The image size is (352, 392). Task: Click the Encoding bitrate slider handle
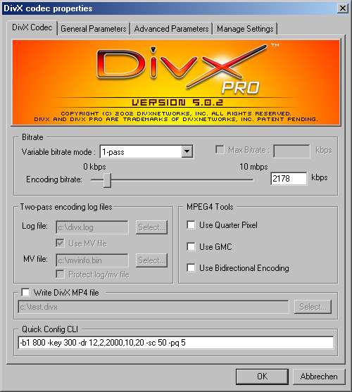point(107,180)
